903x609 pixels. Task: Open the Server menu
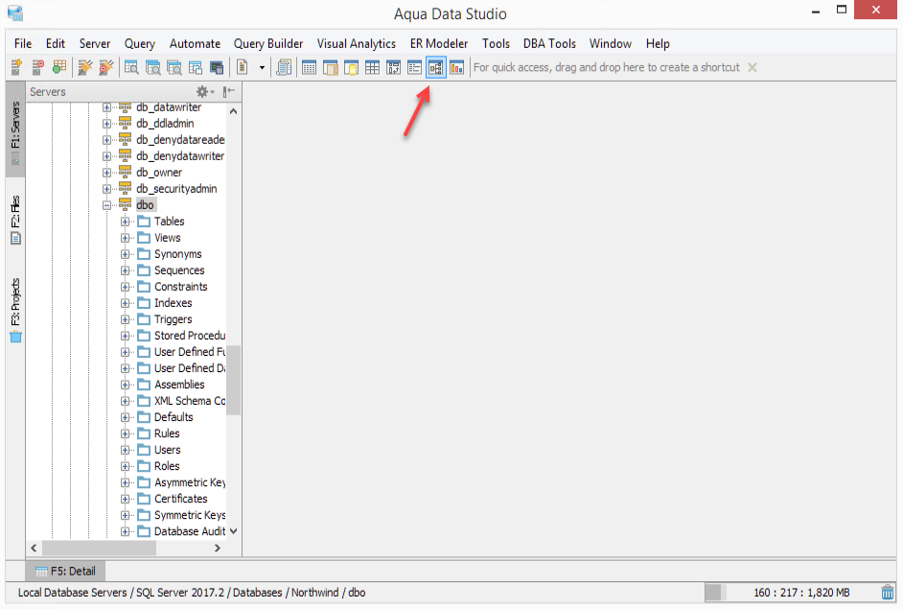[95, 44]
